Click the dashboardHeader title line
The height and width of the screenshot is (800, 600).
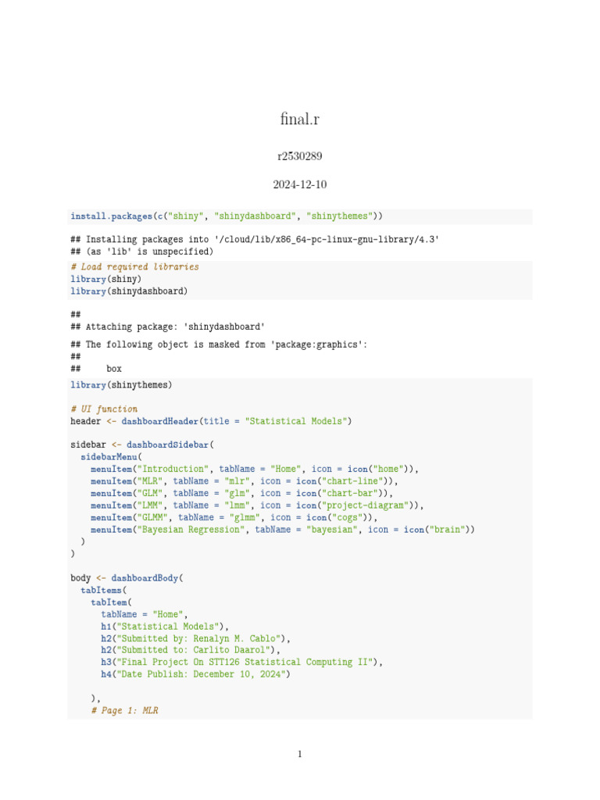click(211, 421)
